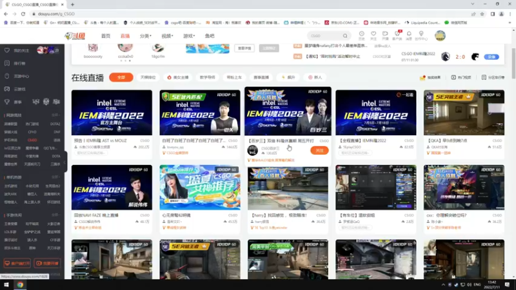Open the harry stream thumbnail
This screenshot has height=290, width=516.
pyautogui.click(x=288, y=188)
